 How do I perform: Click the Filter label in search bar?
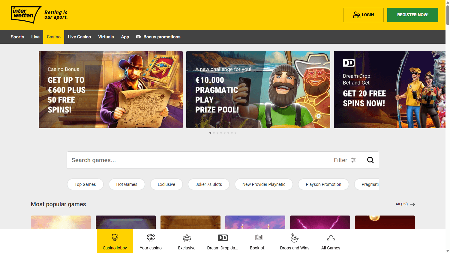340,160
